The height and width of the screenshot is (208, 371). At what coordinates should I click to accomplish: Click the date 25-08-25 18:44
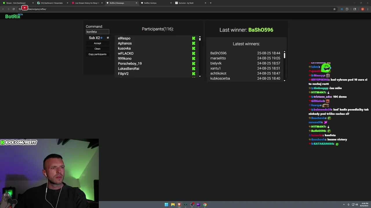pos(269,53)
